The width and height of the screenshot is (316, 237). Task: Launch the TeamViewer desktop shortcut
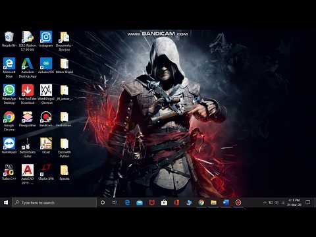coord(9,145)
